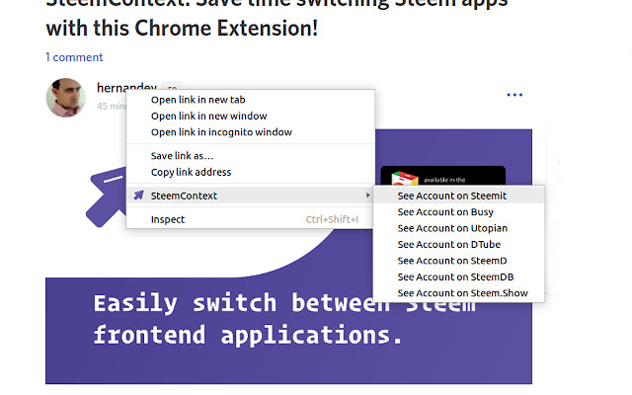Screen dimensions: 632x395
Task: Select Copy link address entry
Action: click(250, 172)
